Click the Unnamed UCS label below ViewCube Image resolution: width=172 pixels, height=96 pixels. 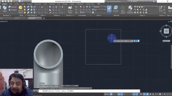166,41
